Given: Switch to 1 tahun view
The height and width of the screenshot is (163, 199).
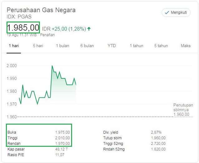Looking at the screenshot, I should [x=136, y=46].
